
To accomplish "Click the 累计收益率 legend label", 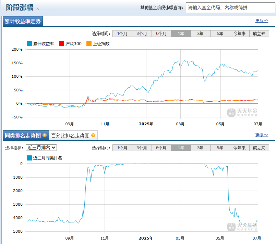I will [x=44, y=44].
